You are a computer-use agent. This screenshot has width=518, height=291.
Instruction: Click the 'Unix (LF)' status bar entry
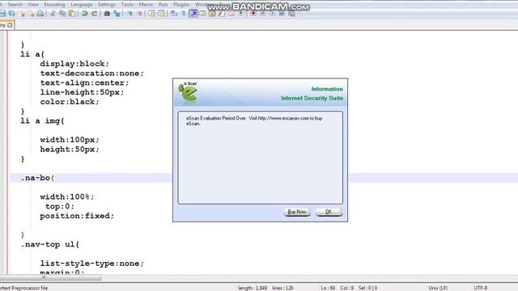click(x=438, y=288)
